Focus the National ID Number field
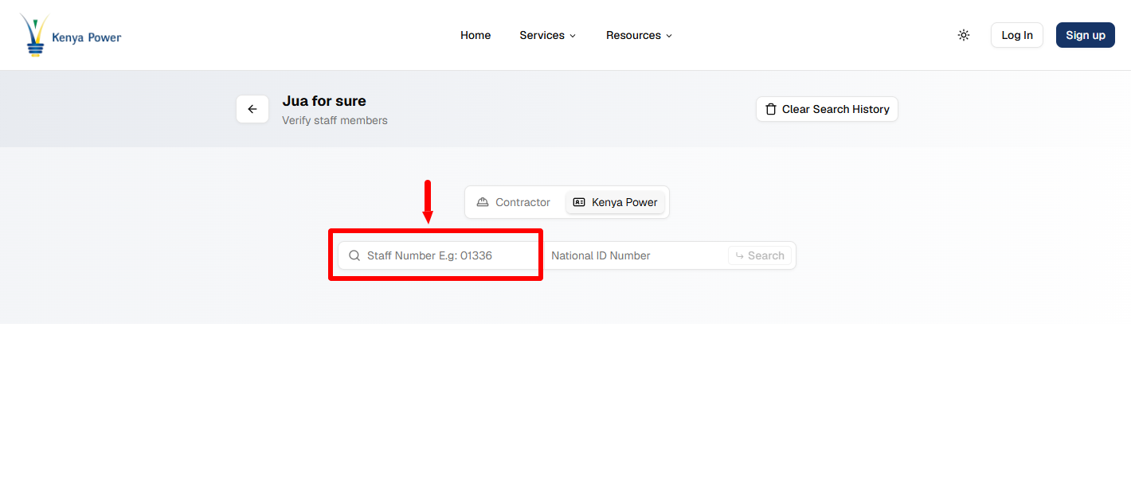Image resolution: width=1131 pixels, height=483 pixels. (635, 255)
